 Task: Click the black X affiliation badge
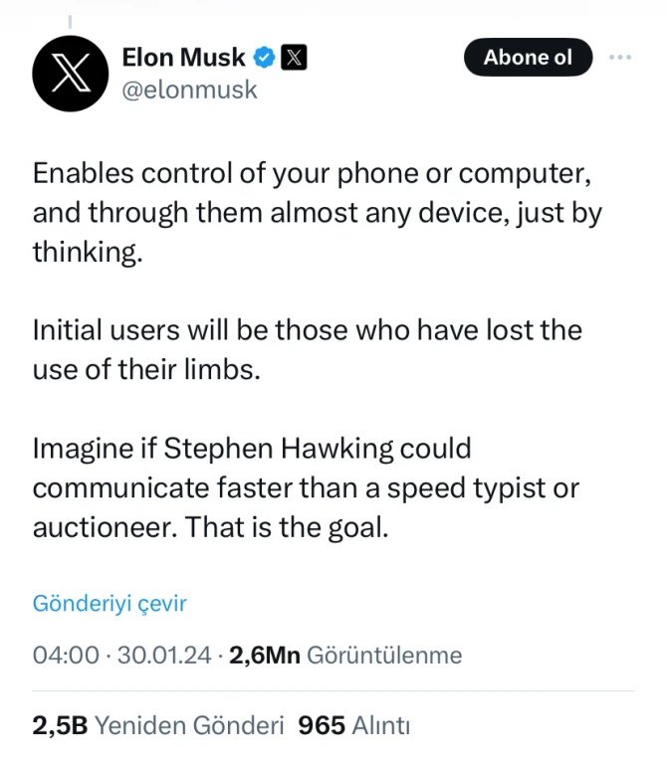click(294, 58)
